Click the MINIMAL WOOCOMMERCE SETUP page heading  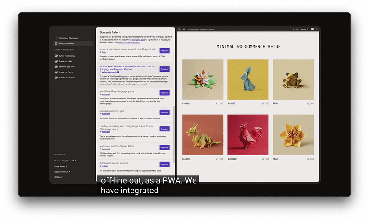(249, 47)
